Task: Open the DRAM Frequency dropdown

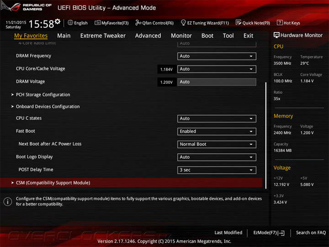Action: pyautogui.click(x=217, y=56)
